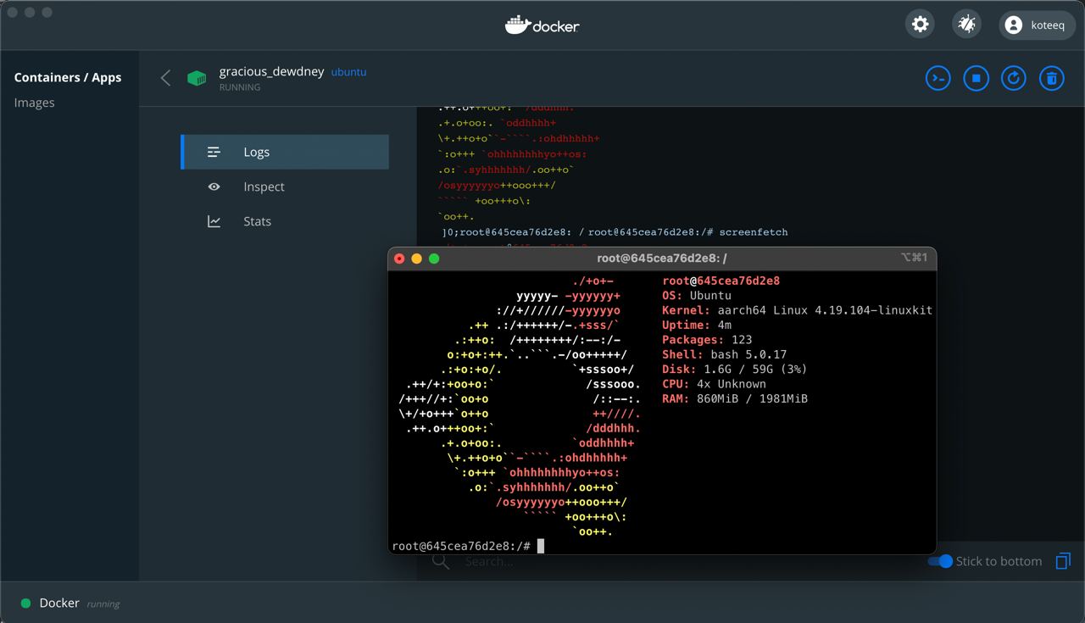This screenshot has height=623, width=1085.
Task: Click the OS: Ubuntu line
Action: point(697,296)
